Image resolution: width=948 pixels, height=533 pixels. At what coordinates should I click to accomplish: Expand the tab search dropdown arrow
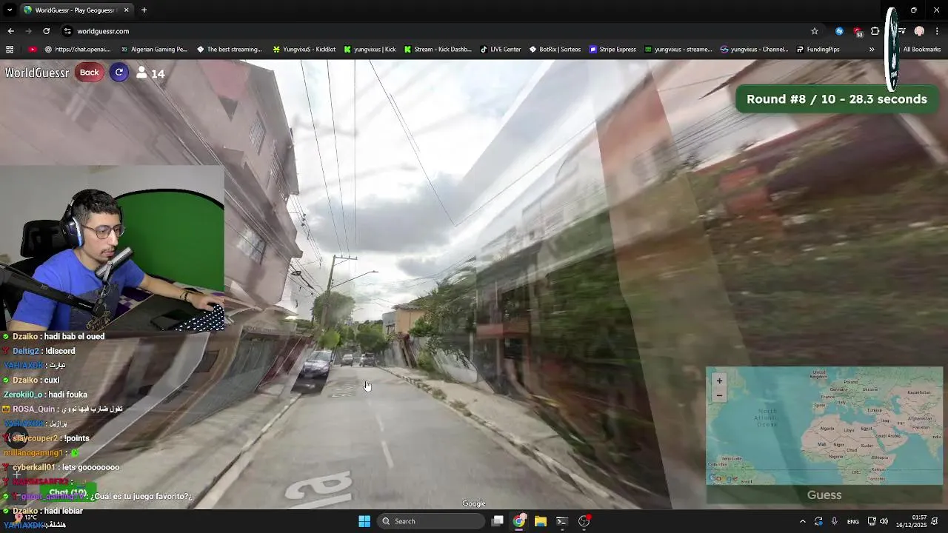tap(10, 10)
